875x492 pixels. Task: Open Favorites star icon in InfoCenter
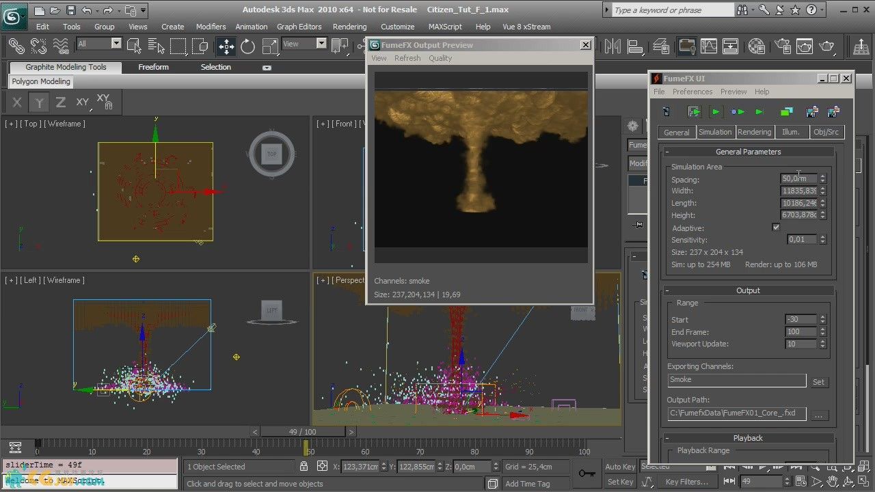pos(795,10)
